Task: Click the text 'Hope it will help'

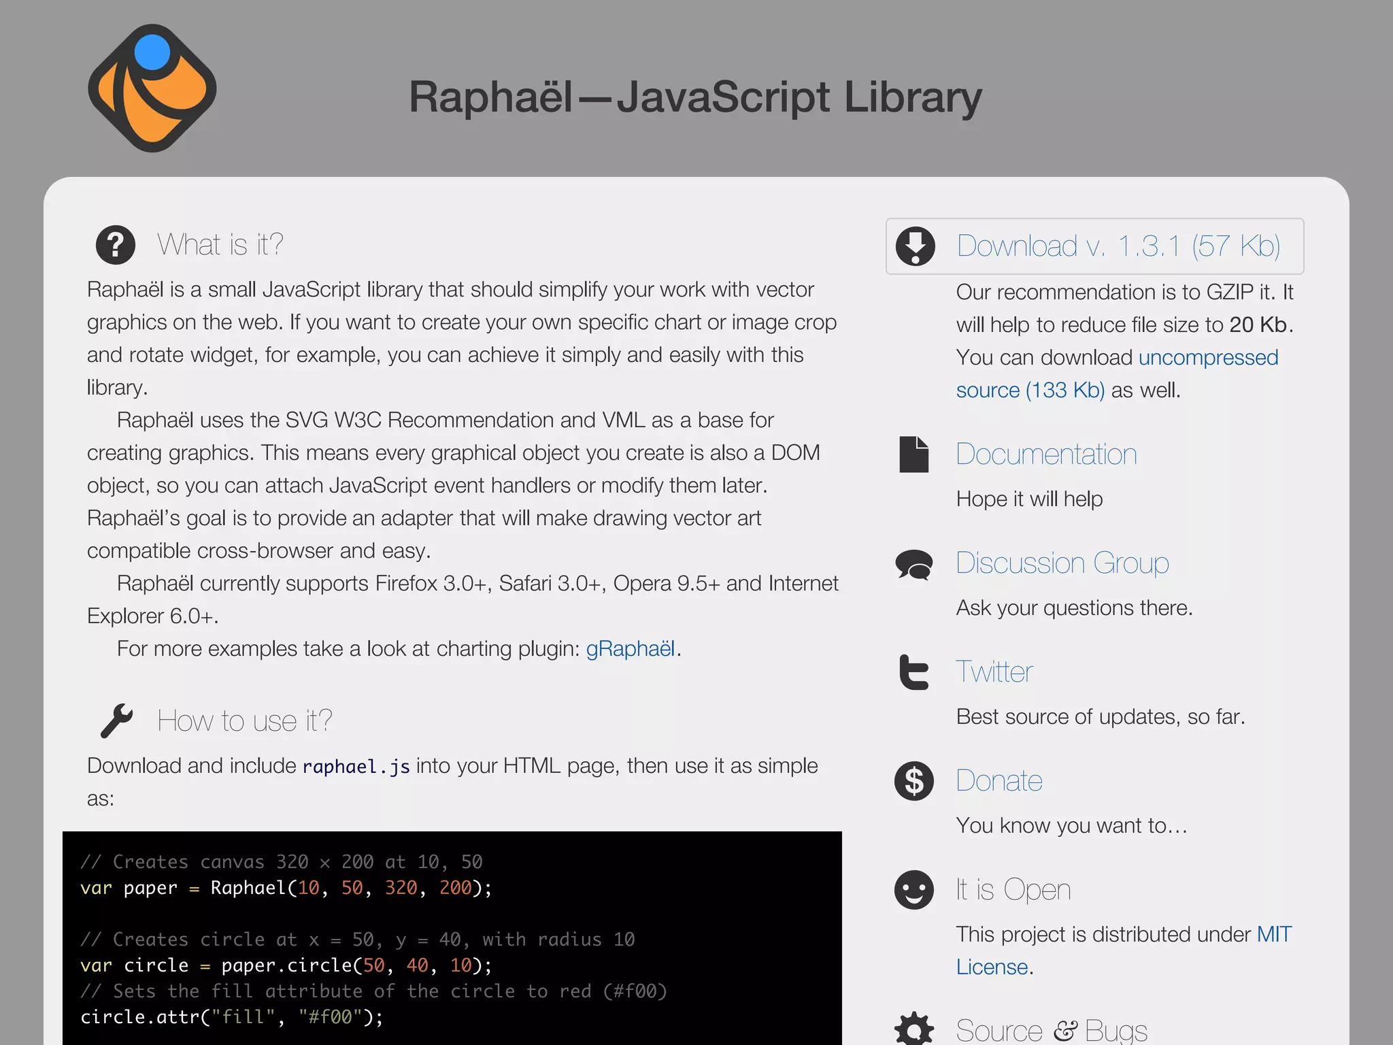Action: 1029,499
